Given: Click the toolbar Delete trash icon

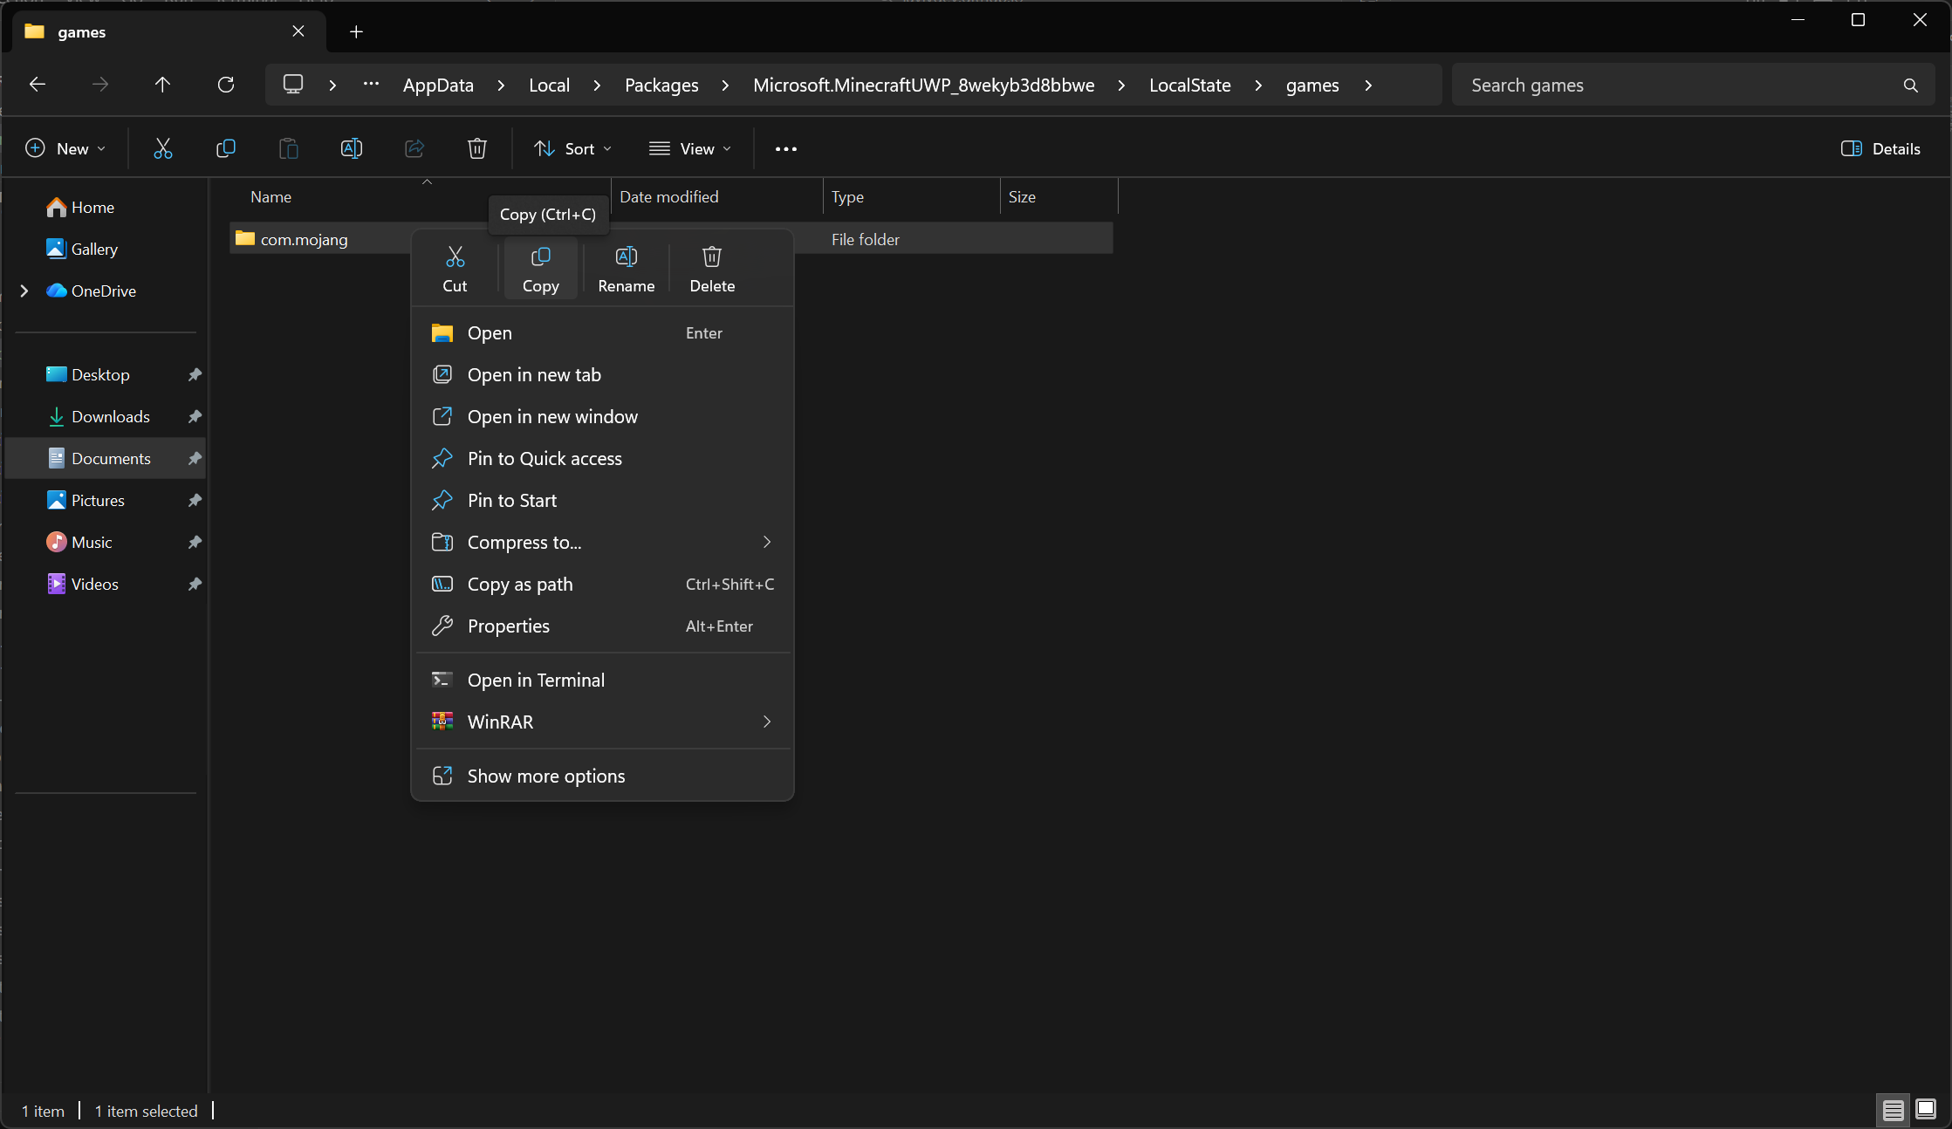Looking at the screenshot, I should click(476, 148).
